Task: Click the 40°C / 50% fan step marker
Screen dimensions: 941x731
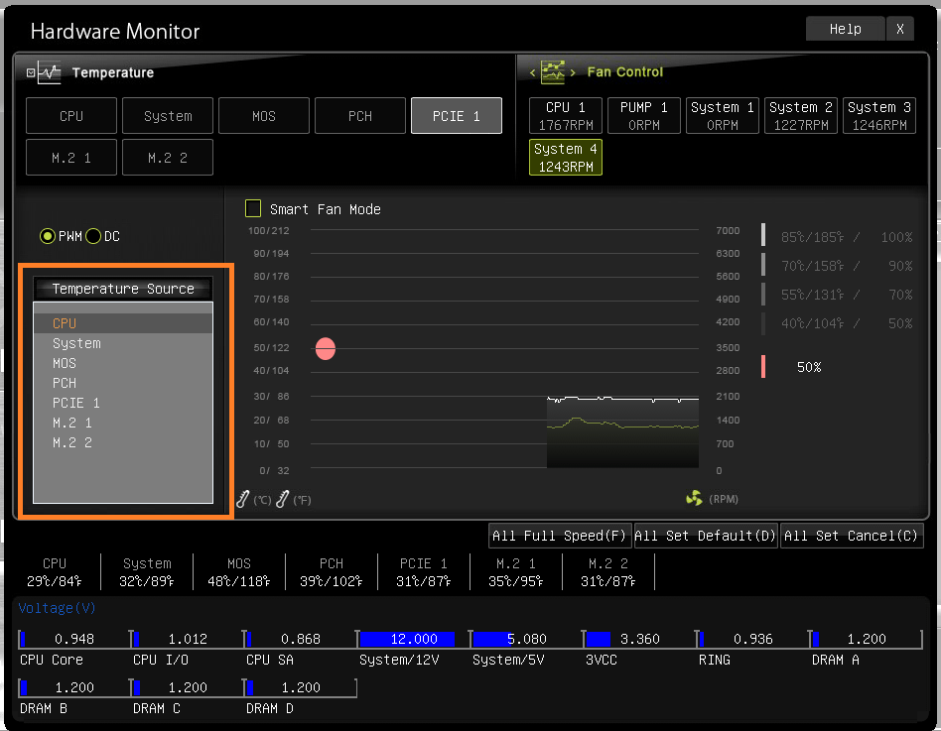Action: [763, 323]
